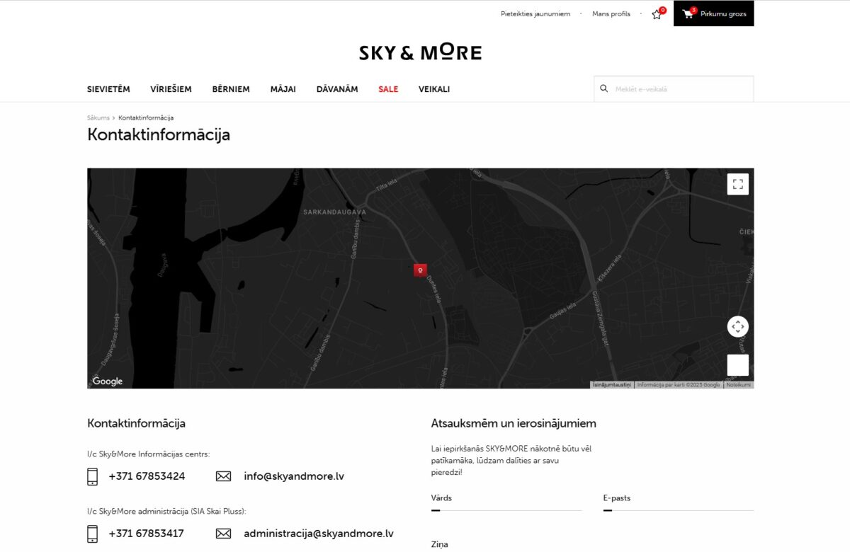
Task: Switch to the BĒRNIEM section
Action: click(231, 89)
